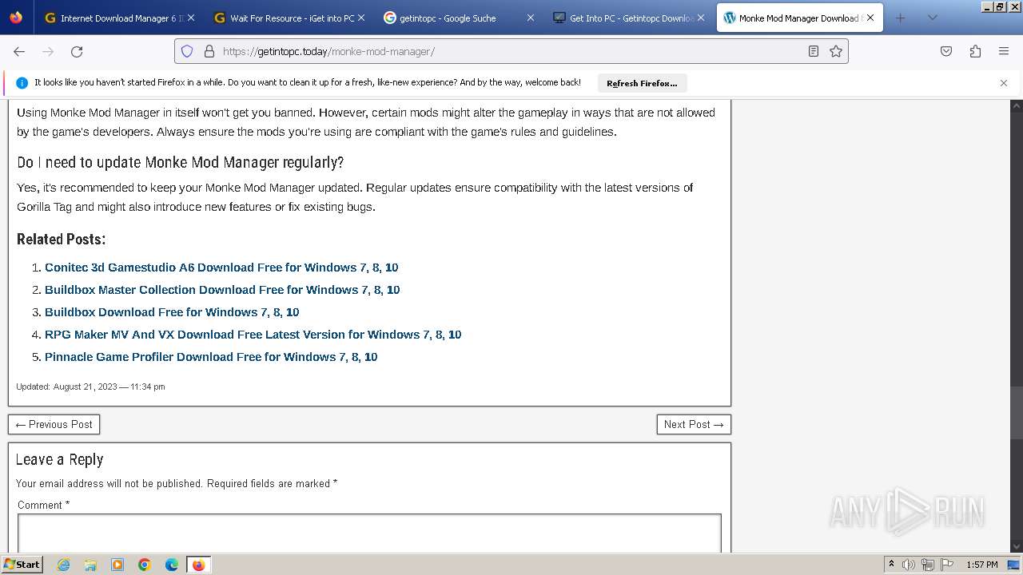Open volume control in system tray

(x=909, y=565)
